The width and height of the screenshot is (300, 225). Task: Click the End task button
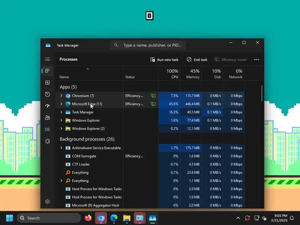[197, 60]
